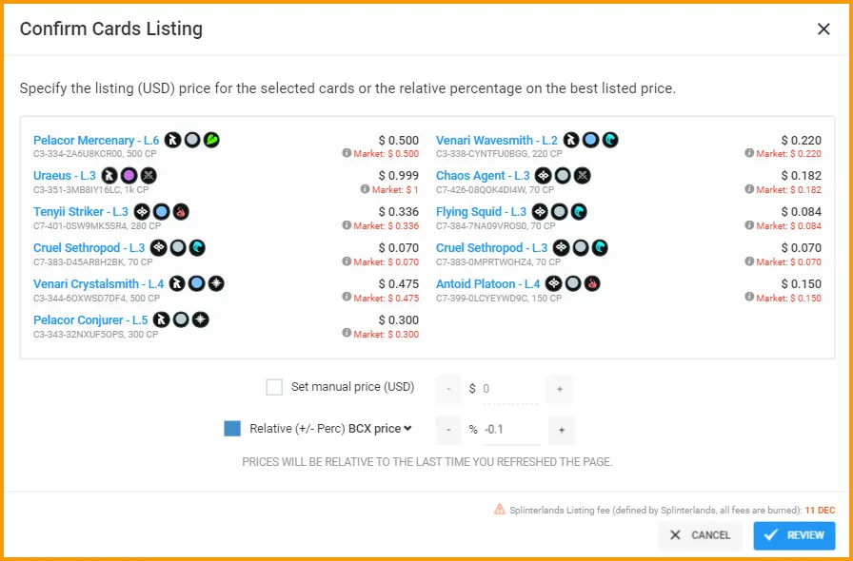
Task: Click the info icon beside Market $ 1 for Uraeus
Action: pos(365,189)
